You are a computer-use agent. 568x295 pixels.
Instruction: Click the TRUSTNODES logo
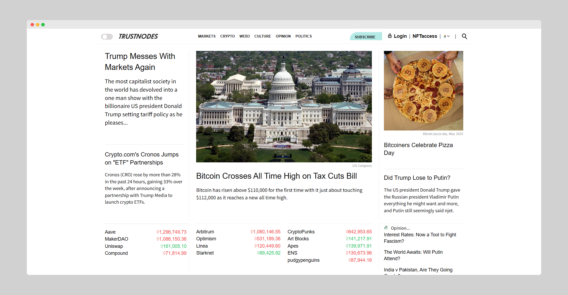[138, 36]
